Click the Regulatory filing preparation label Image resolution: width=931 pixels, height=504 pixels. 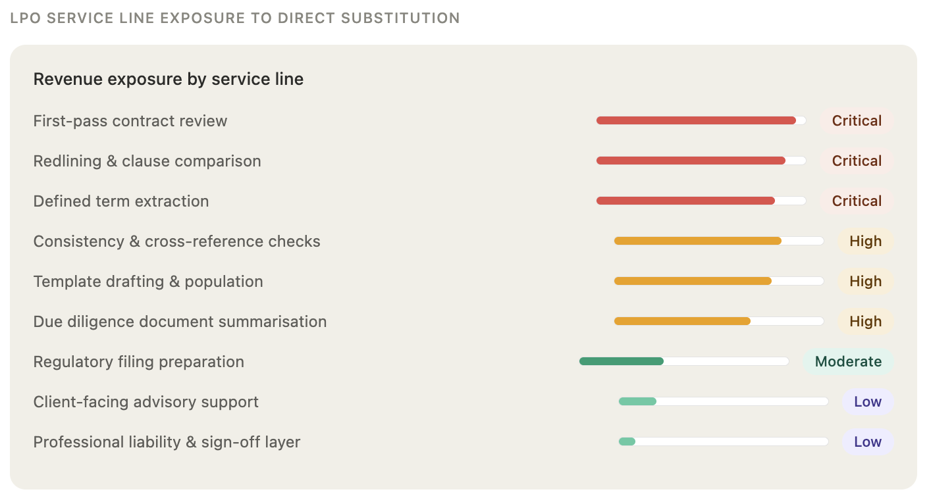(x=138, y=362)
